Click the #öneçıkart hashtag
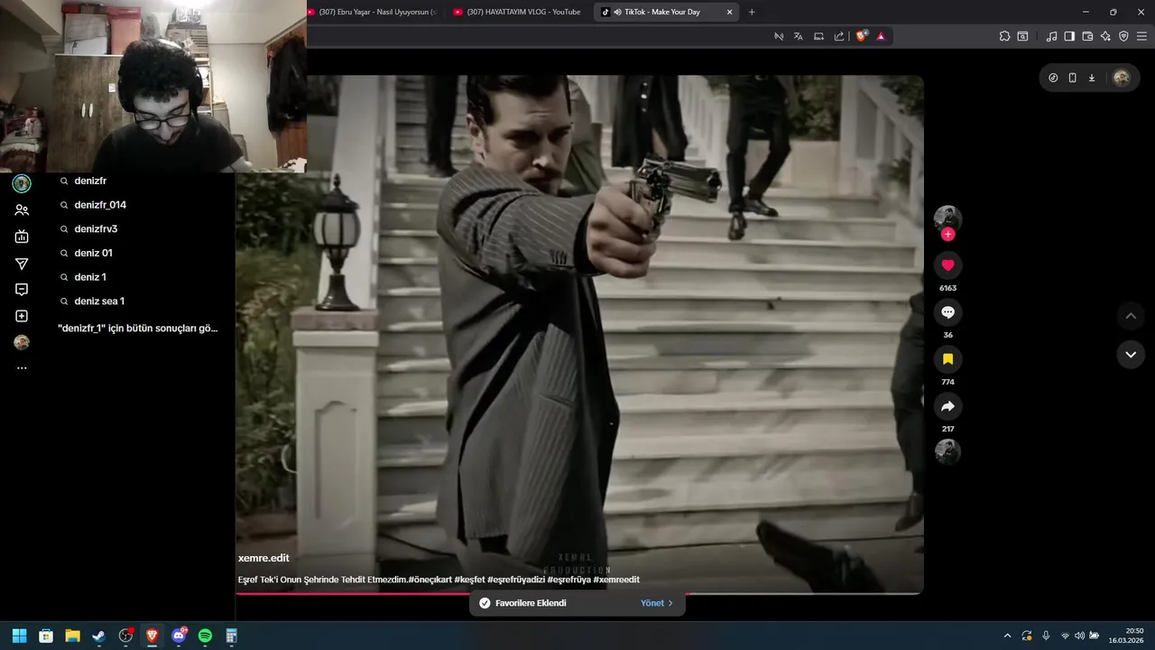Image resolution: width=1155 pixels, height=650 pixels. click(430, 580)
